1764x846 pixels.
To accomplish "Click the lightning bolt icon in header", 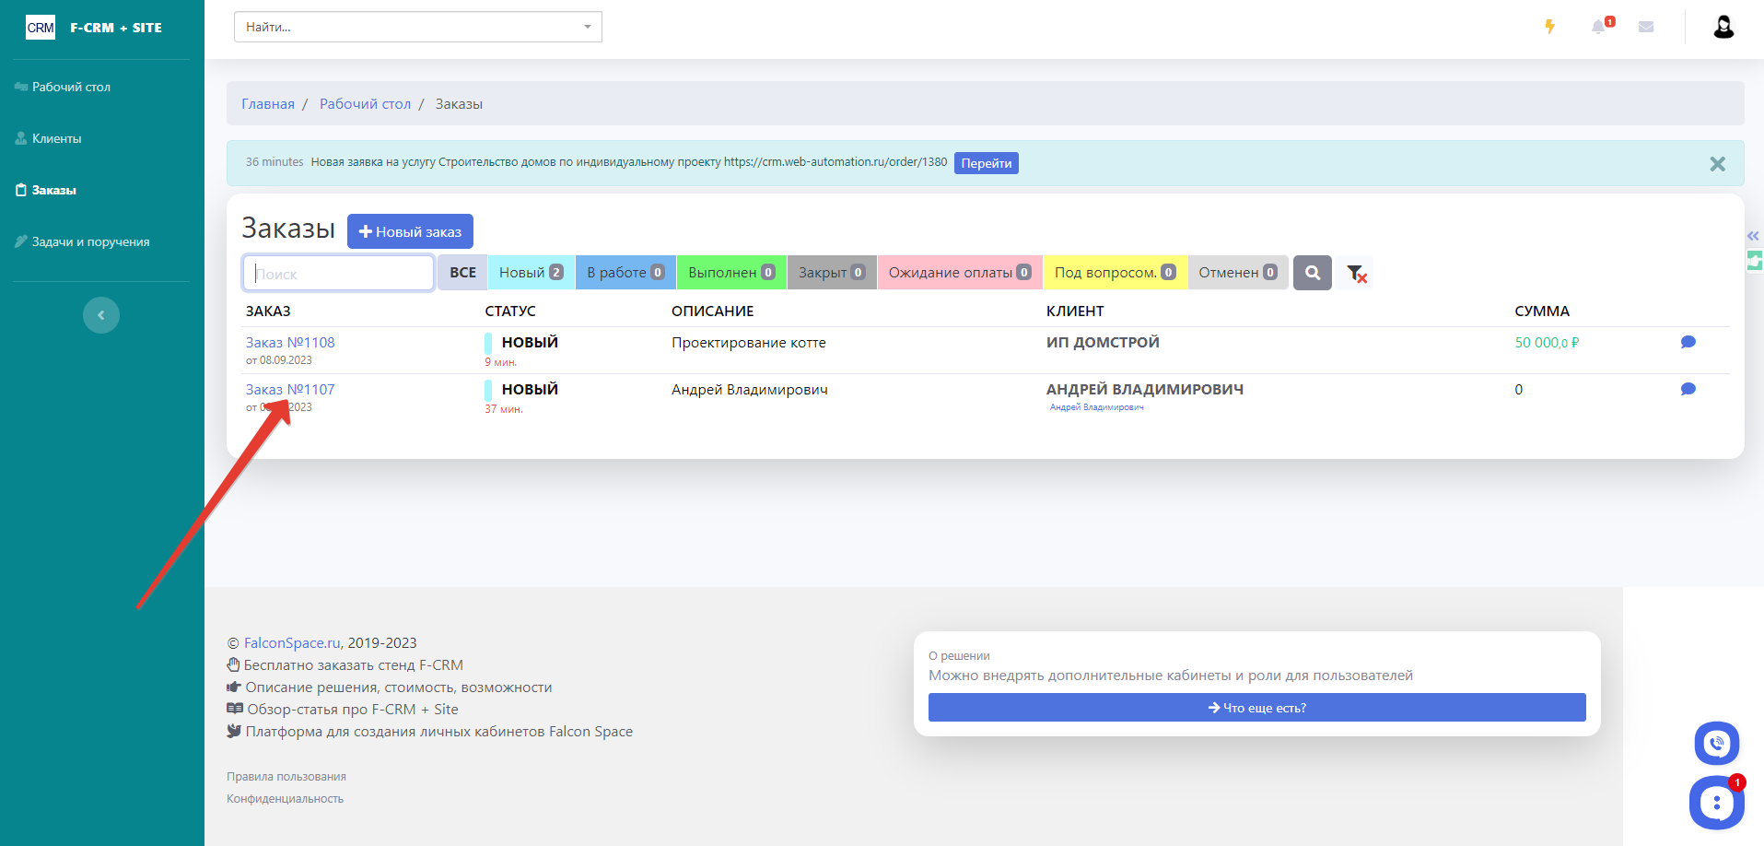I will [1549, 27].
